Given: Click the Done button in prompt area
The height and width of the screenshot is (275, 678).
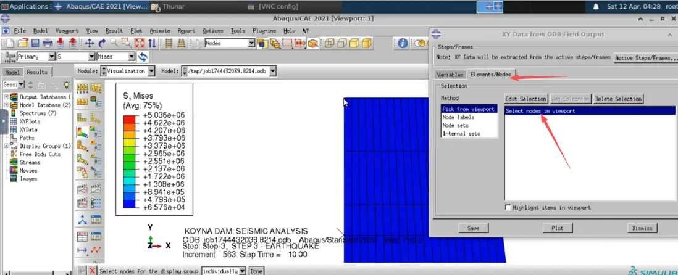Looking at the screenshot, I should pyautogui.click(x=256, y=271).
